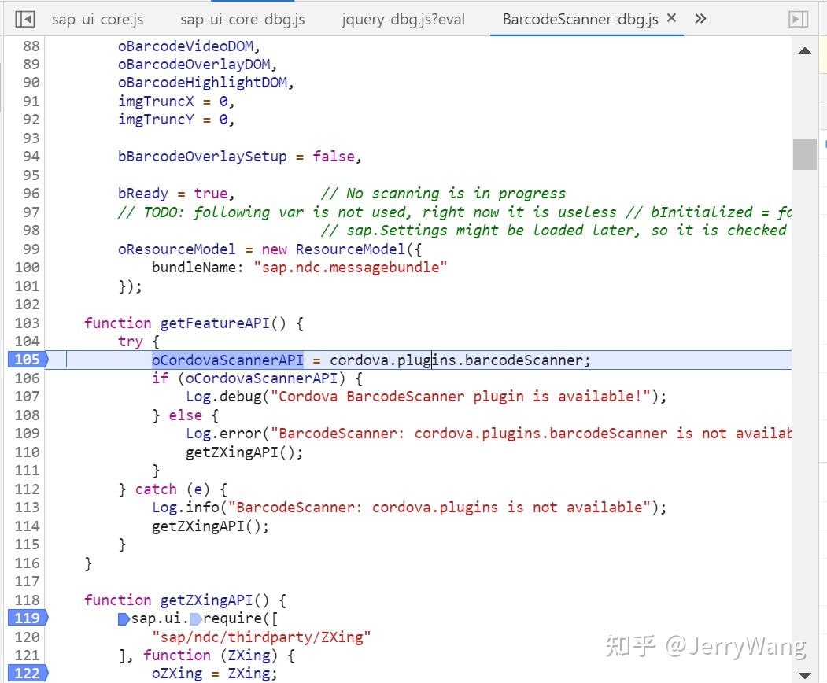This screenshot has width=827, height=683.
Task: Click the "sap/ndc/thirdparty/ZXing" string
Action: coord(261,637)
